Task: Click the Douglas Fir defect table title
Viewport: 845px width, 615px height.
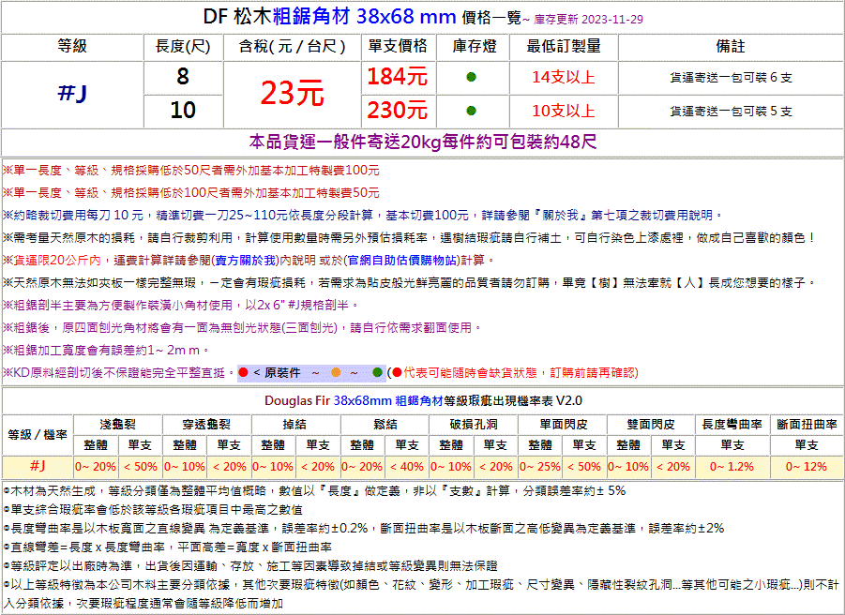Action: (x=423, y=400)
